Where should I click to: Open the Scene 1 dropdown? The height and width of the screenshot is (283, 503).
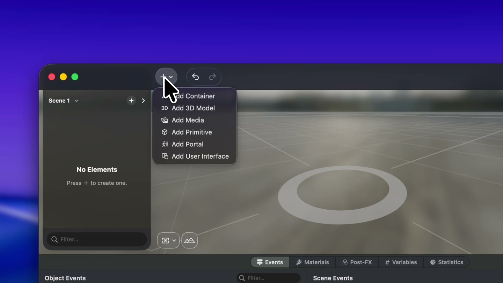tap(64, 101)
